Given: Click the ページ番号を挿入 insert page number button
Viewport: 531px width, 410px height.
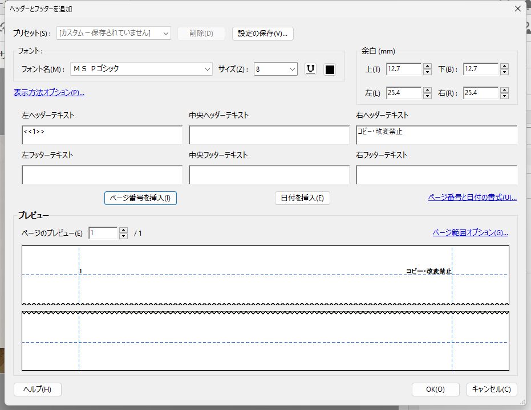Looking at the screenshot, I should pos(140,198).
